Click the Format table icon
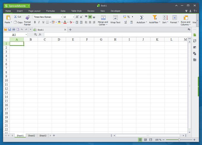The height and width of the screenshot is (145, 202). click(x=175, y=17)
